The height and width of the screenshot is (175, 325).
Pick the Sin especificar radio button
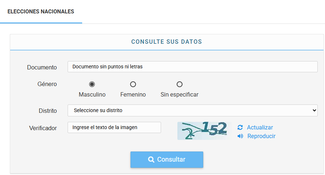coord(180,84)
